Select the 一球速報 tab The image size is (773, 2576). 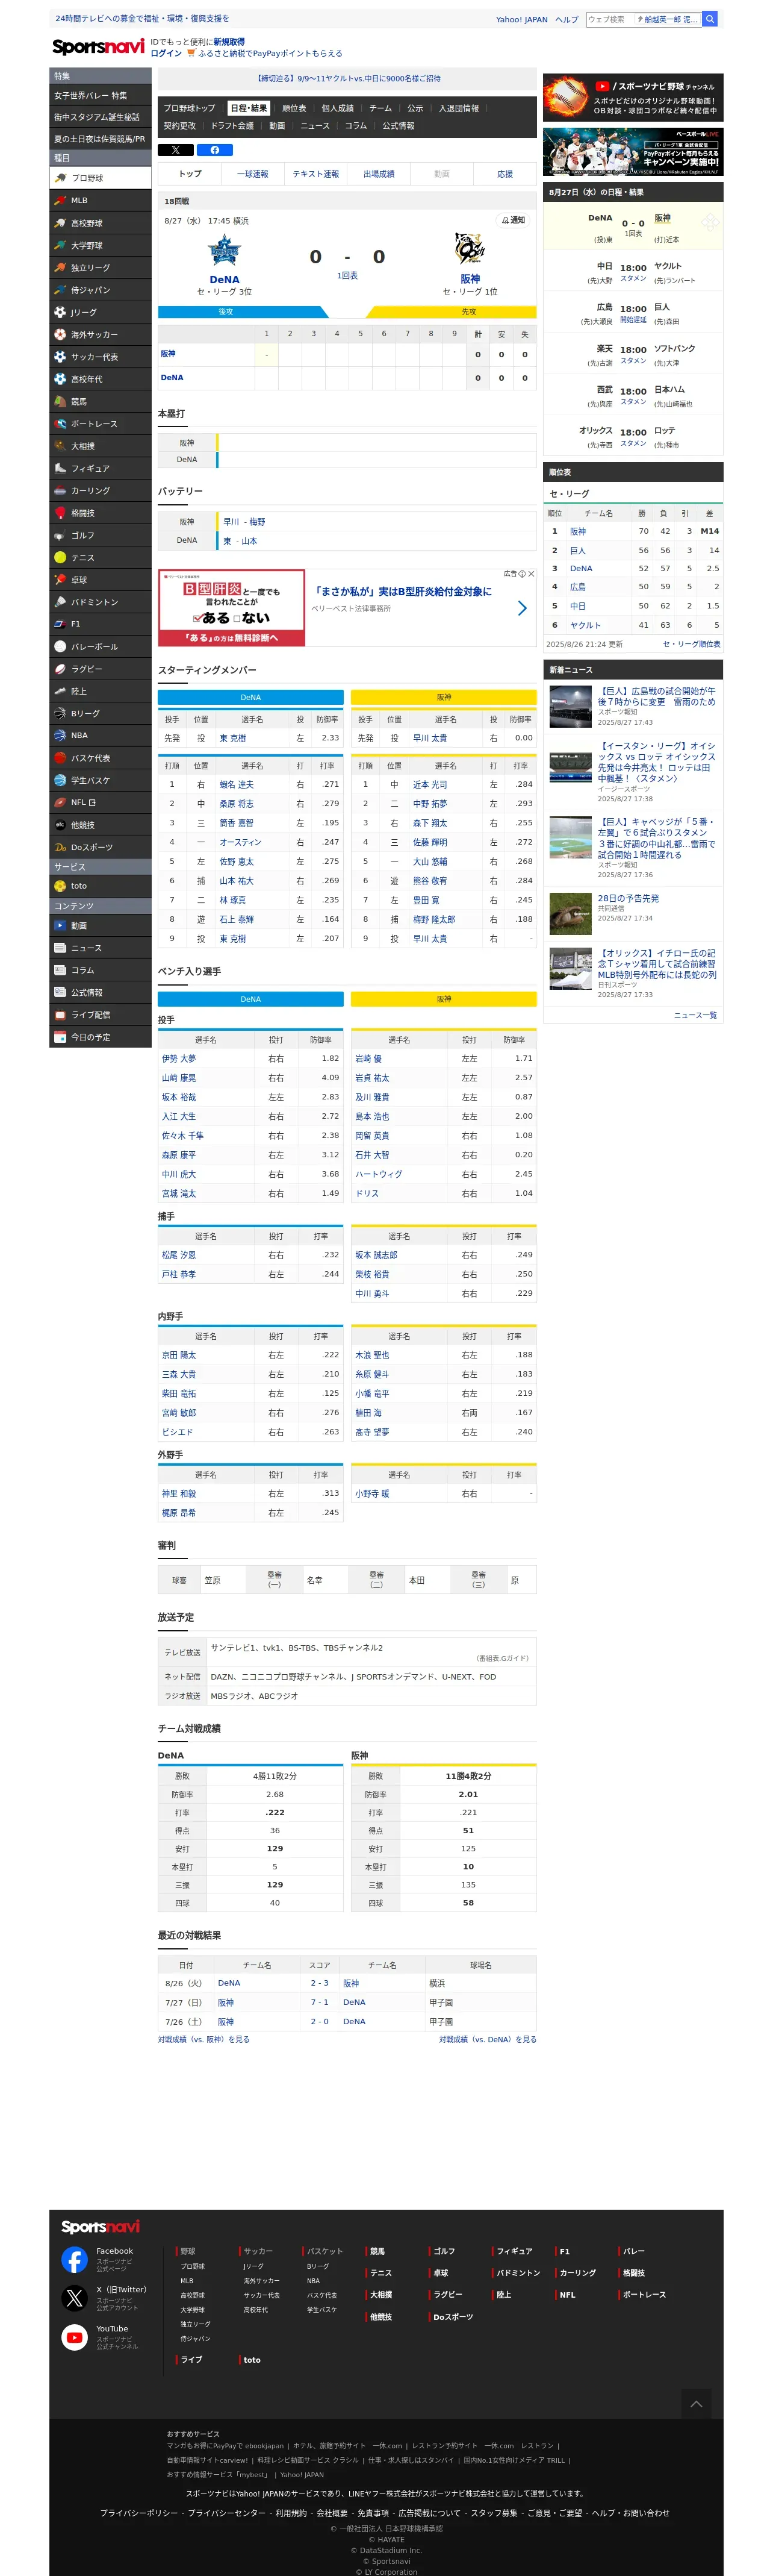[253, 174]
